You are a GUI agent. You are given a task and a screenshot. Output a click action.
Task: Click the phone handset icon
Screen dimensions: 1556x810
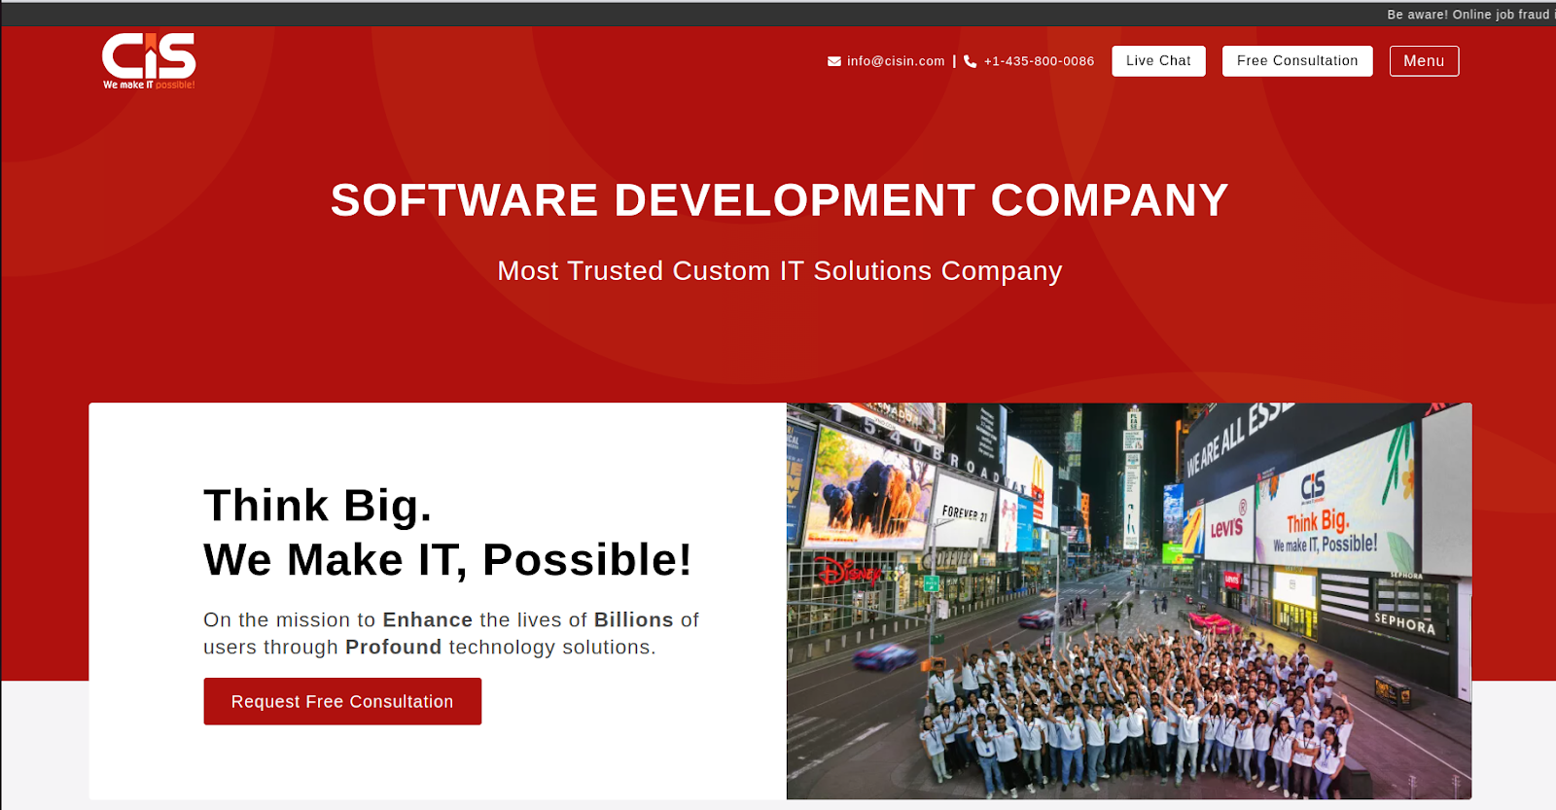(x=970, y=61)
